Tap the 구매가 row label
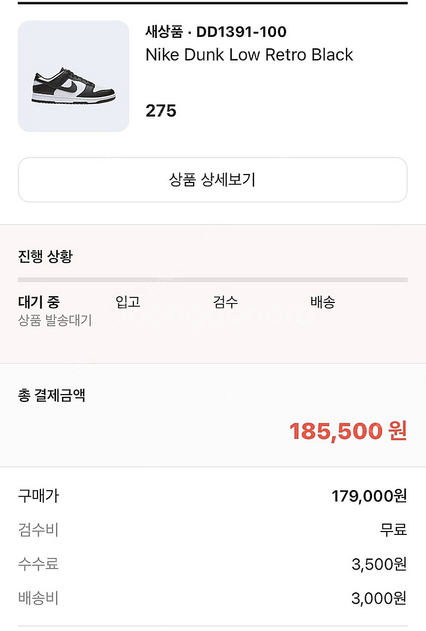This screenshot has height=631, width=426. (39, 496)
